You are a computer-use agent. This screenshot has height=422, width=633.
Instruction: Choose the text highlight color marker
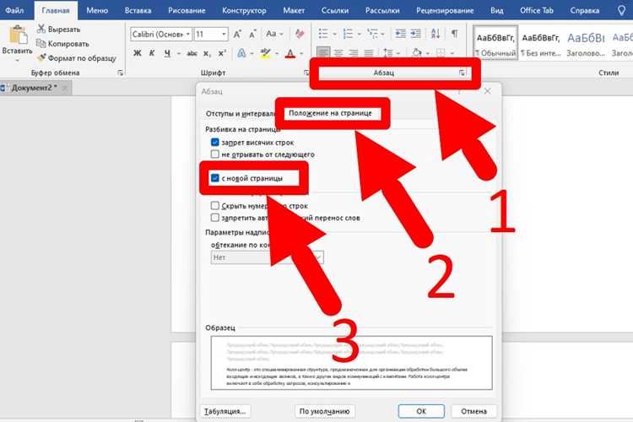pos(265,53)
